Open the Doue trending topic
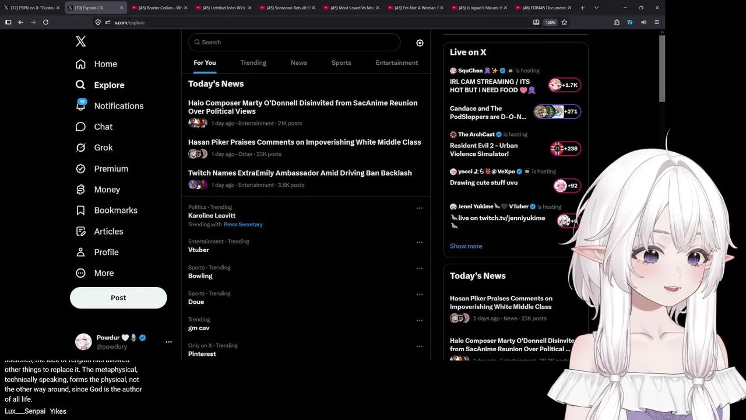 click(x=196, y=302)
